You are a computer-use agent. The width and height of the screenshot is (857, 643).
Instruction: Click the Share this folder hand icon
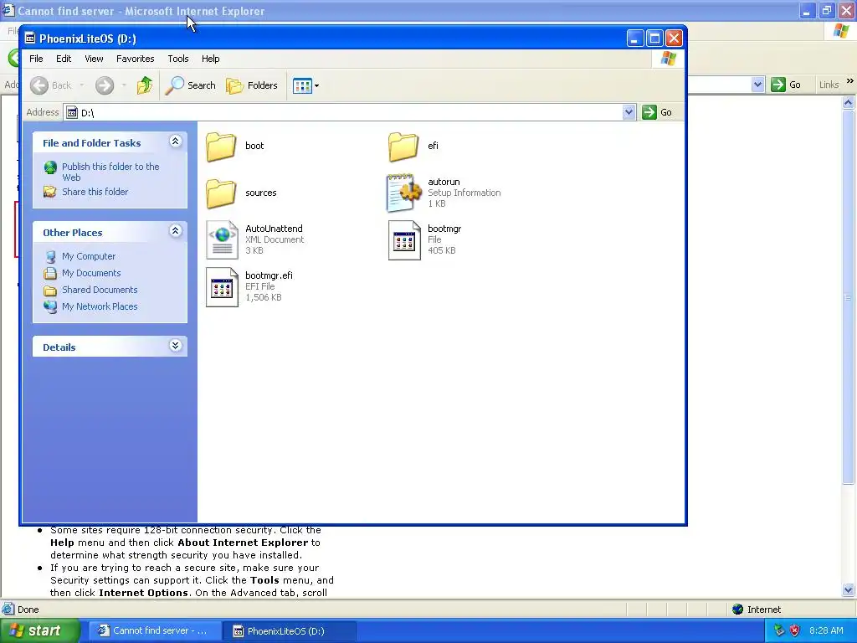pos(50,192)
